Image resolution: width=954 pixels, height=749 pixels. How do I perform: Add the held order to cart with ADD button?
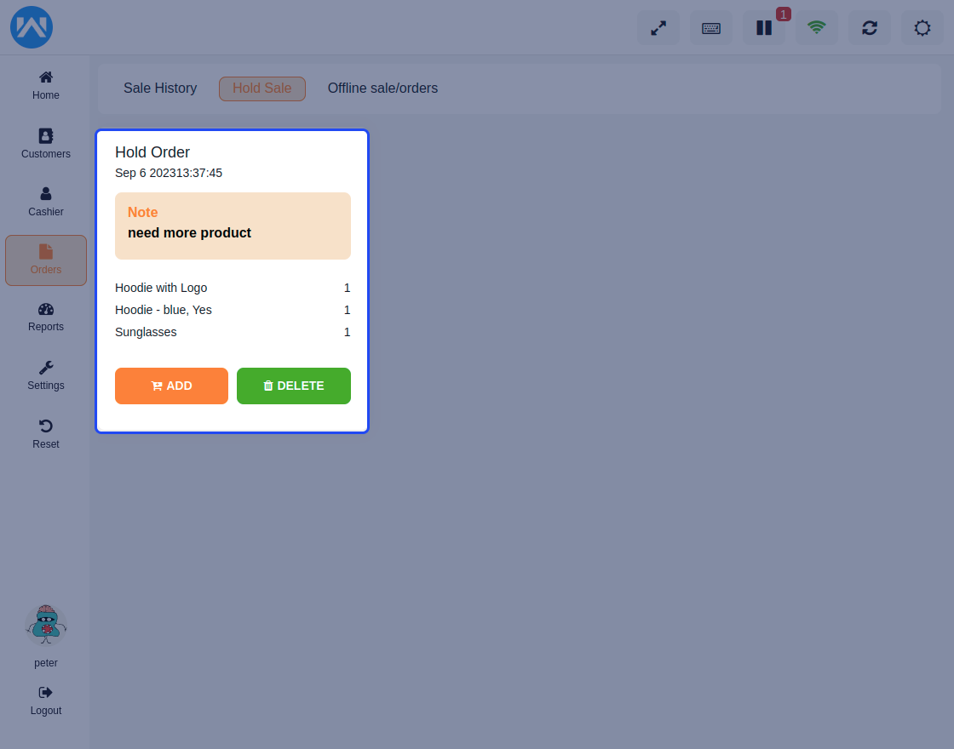[171, 386]
